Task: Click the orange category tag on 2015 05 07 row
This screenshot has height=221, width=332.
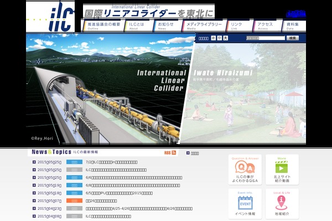Action: click(74, 201)
